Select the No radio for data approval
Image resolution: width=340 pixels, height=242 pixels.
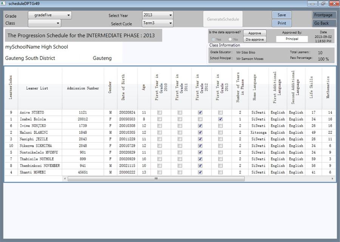tap(230, 39)
